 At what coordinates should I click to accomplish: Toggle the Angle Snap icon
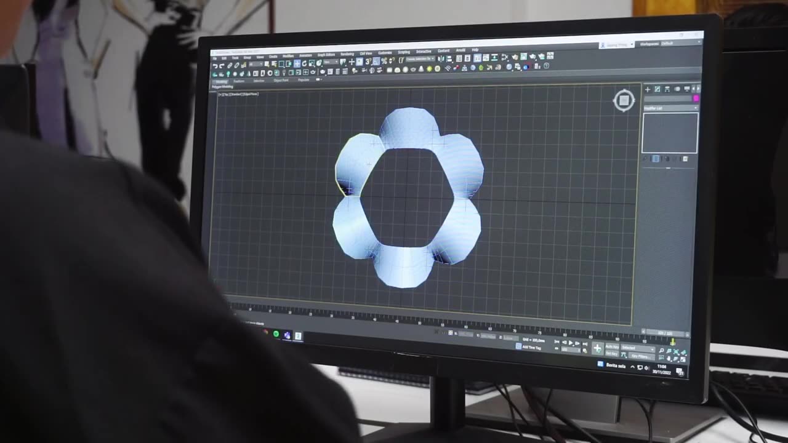(x=376, y=61)
